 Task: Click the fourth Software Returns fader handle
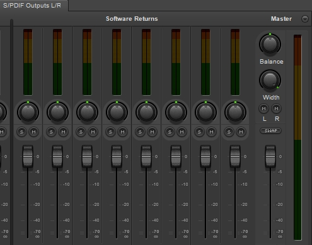pyautogui.click(x=117, y=156)
